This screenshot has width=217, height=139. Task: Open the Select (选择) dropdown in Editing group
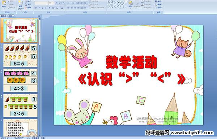158,8
